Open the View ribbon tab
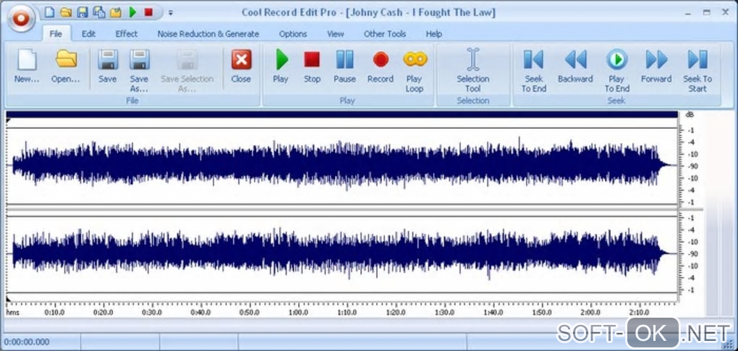 click(x=336, y=34)
